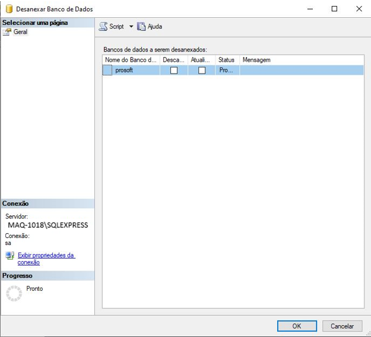Open the Script dropdown arrow
This screenshot has height=337, width=371.
[131, 27]
